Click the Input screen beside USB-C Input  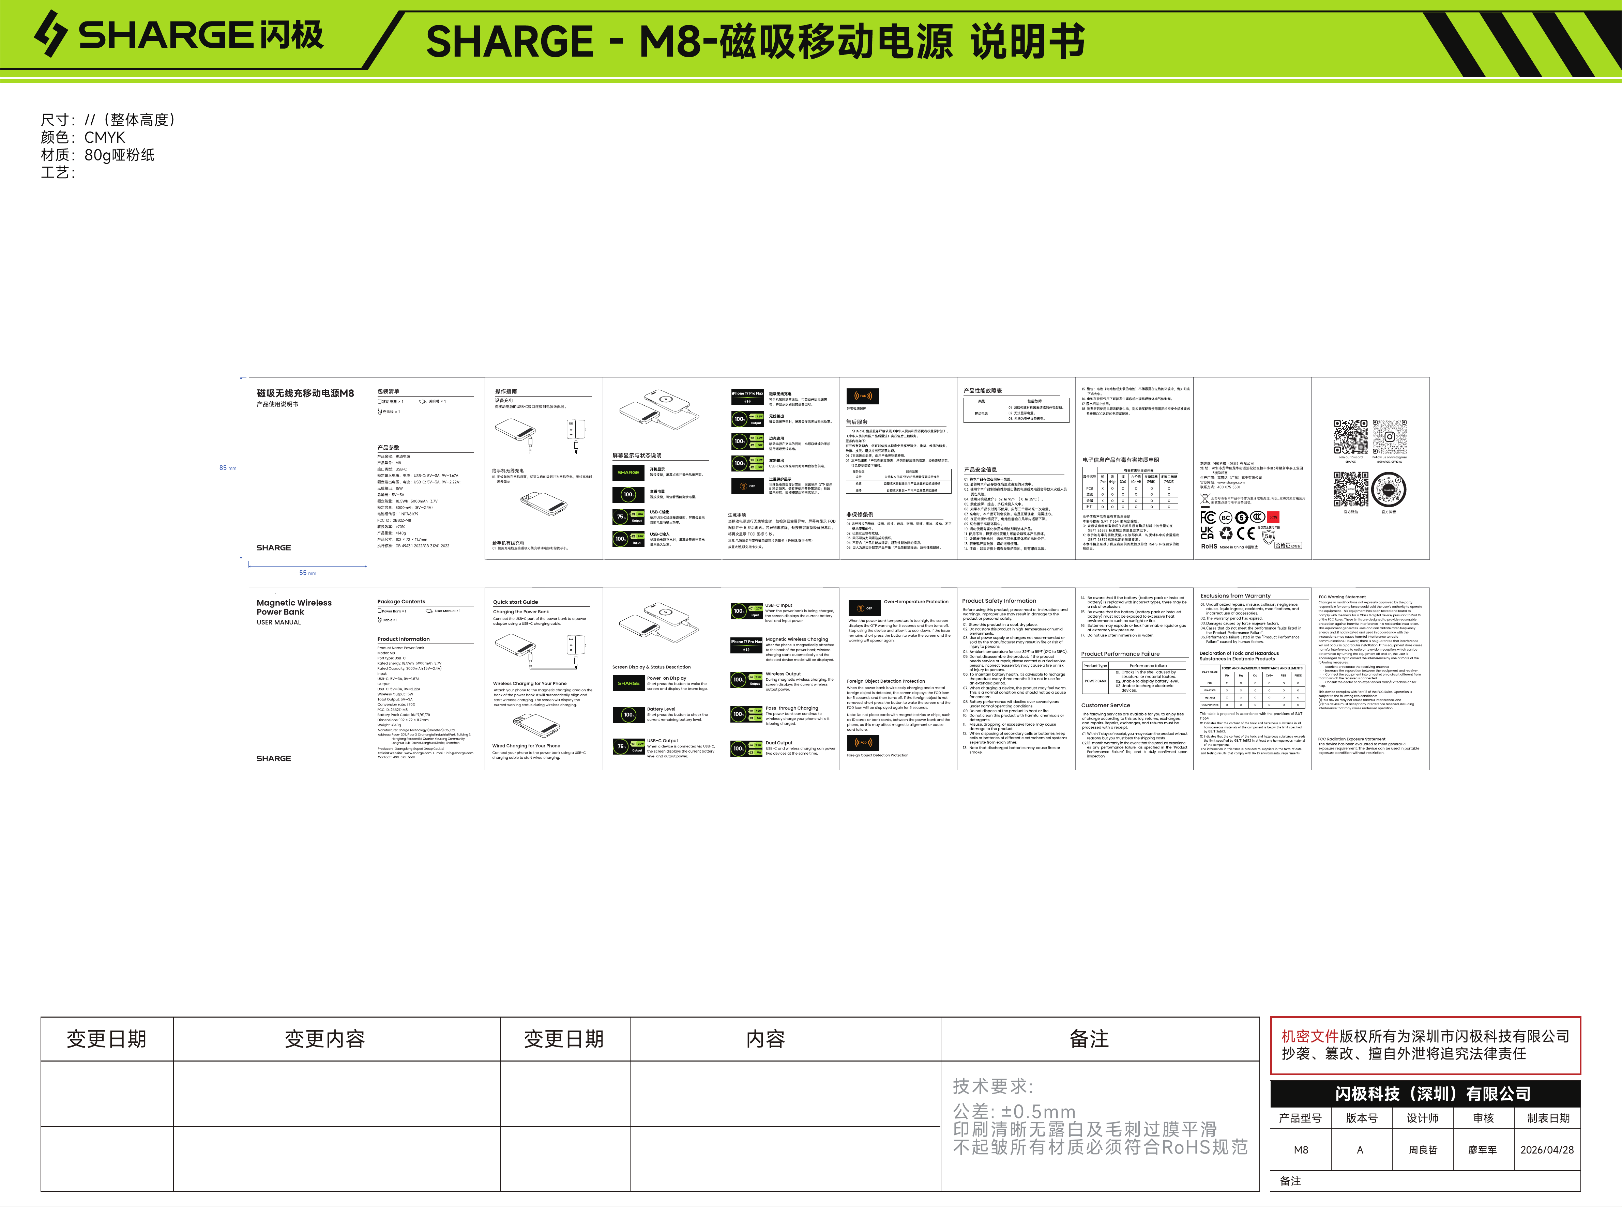pyautogui.click(x=747, y=611)
